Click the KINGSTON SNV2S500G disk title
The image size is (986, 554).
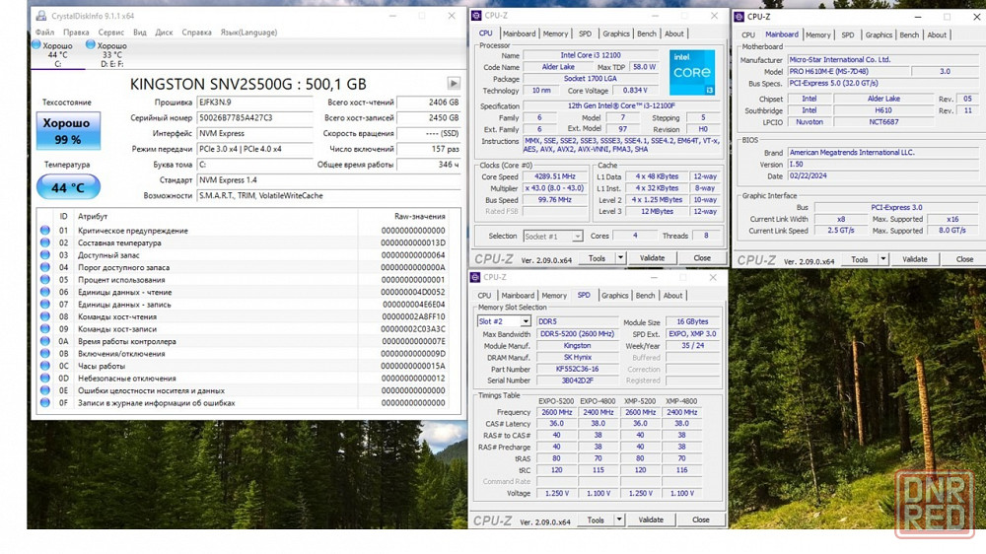click(247, 84)
